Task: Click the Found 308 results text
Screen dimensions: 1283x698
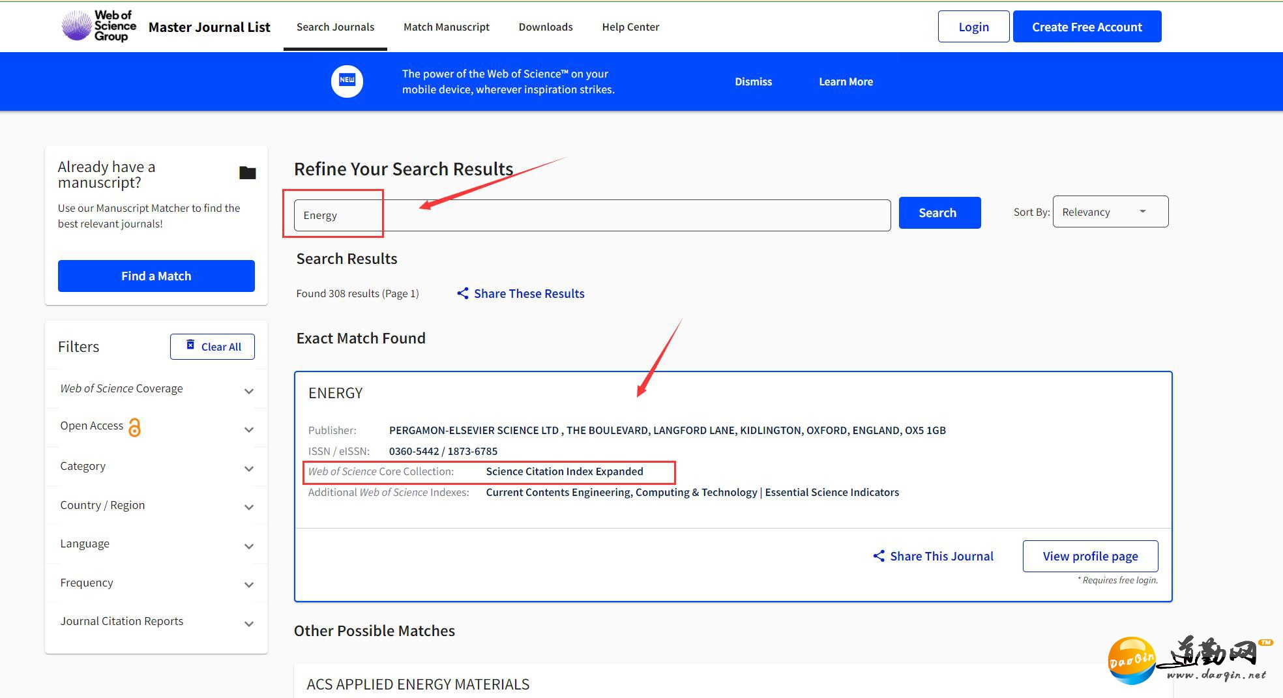Action: pos(357,293)
